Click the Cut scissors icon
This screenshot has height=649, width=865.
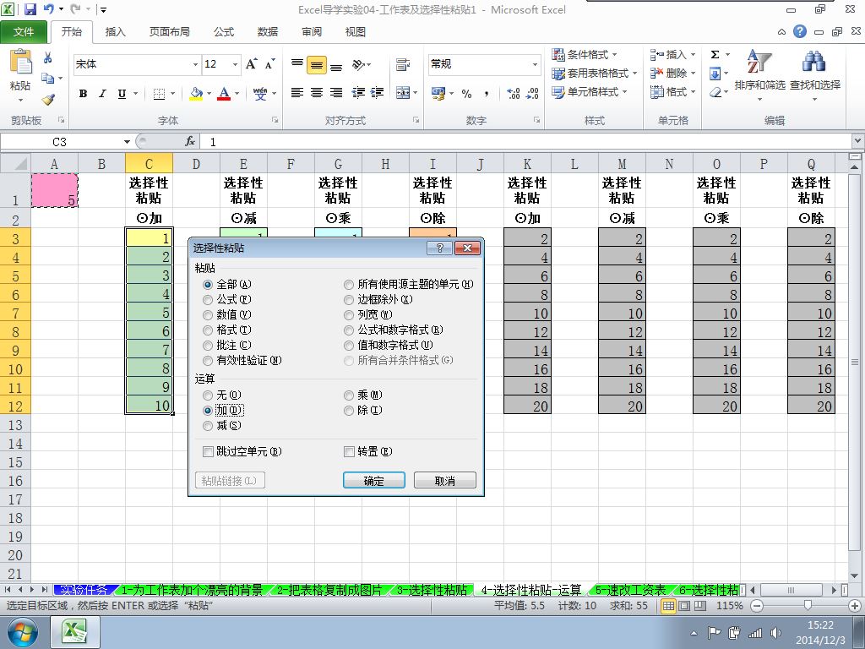click(x=48, y=57)
